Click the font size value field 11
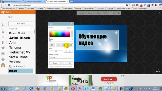 tap(67, 51)
